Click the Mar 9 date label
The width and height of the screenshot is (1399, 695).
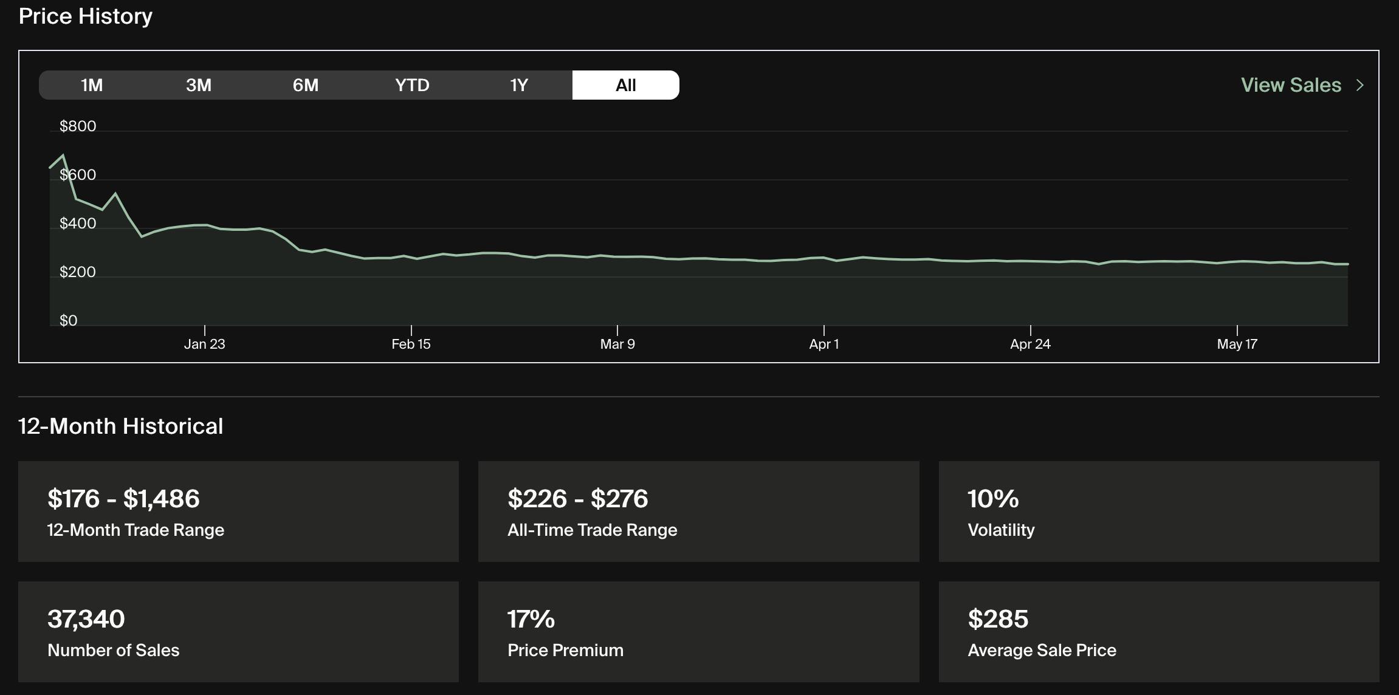(617, 344)
